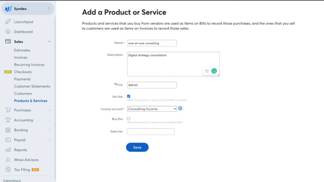324x182 pixels.
Task: Uncheck the Sell this checkbox
Action: [x=129, y=96]
